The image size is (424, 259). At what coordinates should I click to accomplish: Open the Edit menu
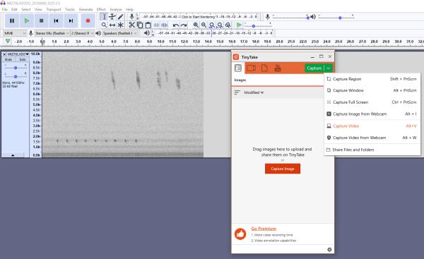coord(14,9)
